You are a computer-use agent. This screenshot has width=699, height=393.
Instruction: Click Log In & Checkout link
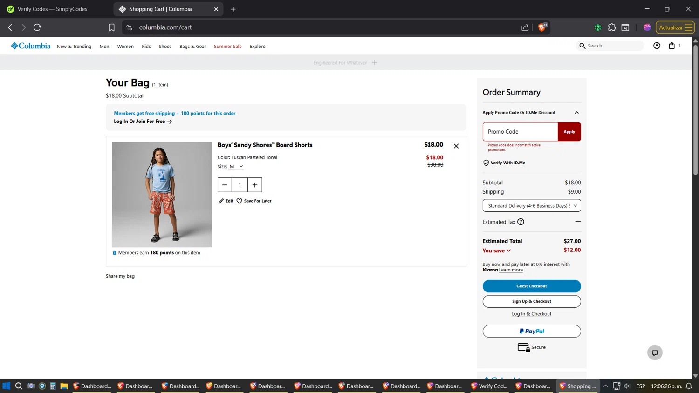click(532, 314)
